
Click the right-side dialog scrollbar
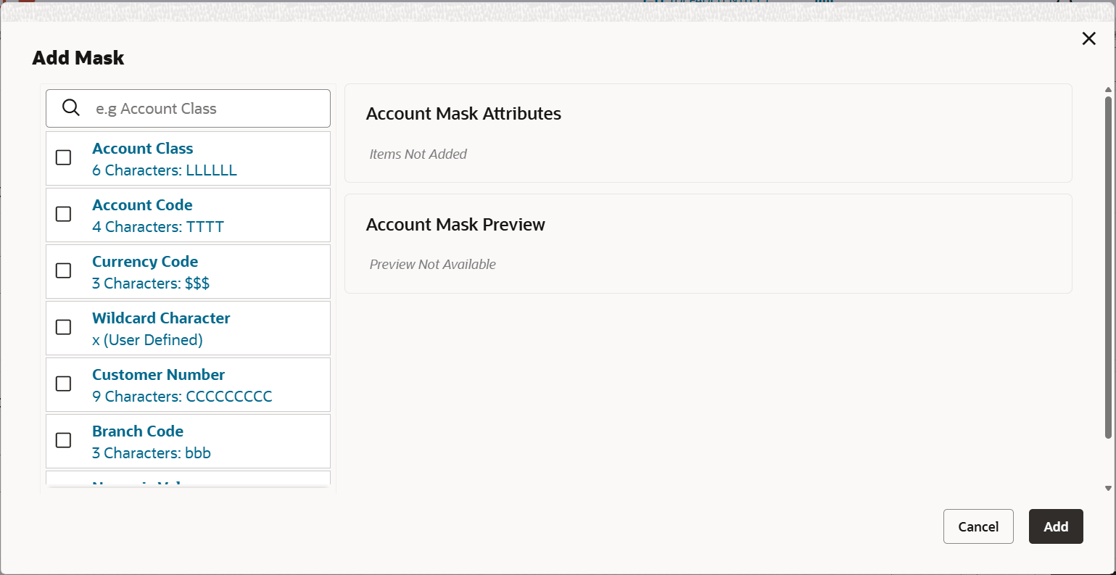tap(1107, 290)
